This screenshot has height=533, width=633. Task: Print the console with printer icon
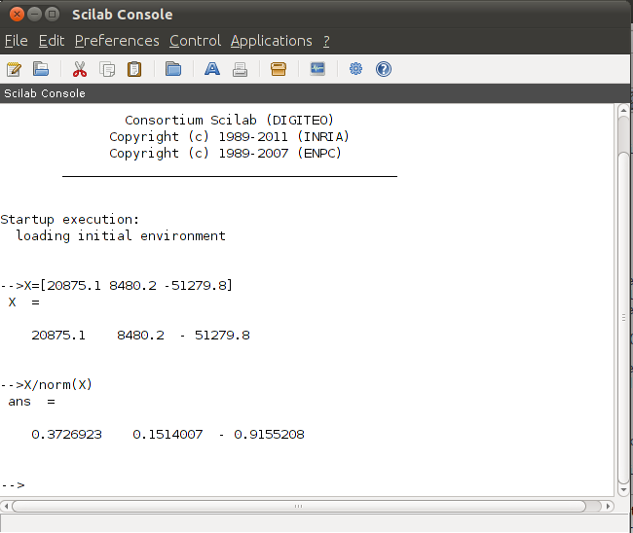click(240, 69)
